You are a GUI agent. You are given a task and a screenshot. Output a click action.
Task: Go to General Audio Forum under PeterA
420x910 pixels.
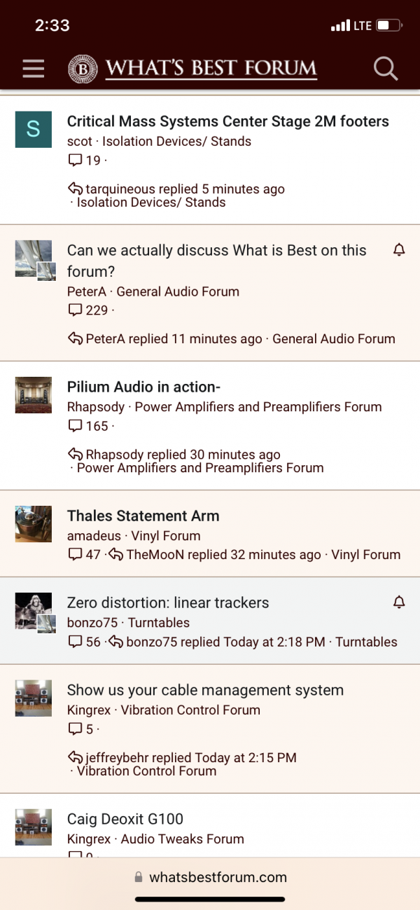click(178, 291)
